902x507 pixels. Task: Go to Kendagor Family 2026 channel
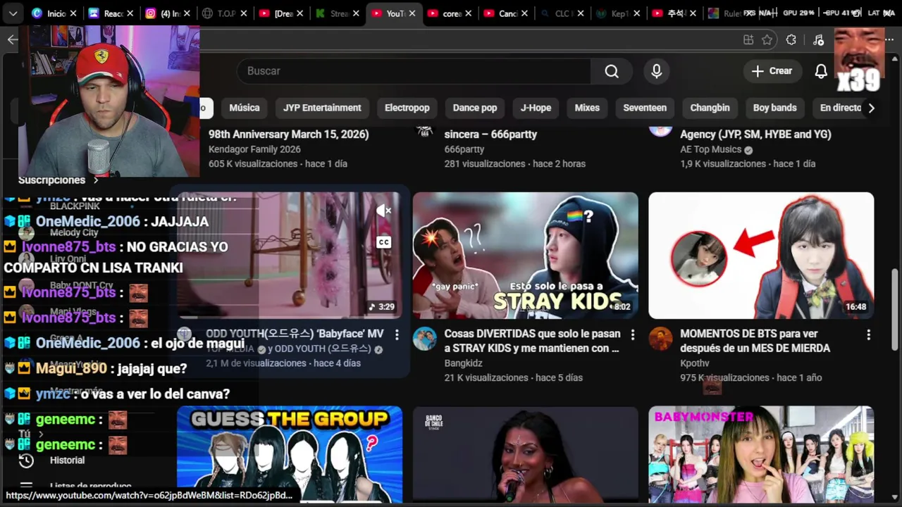pyautogui.click(x=254, y=149)
